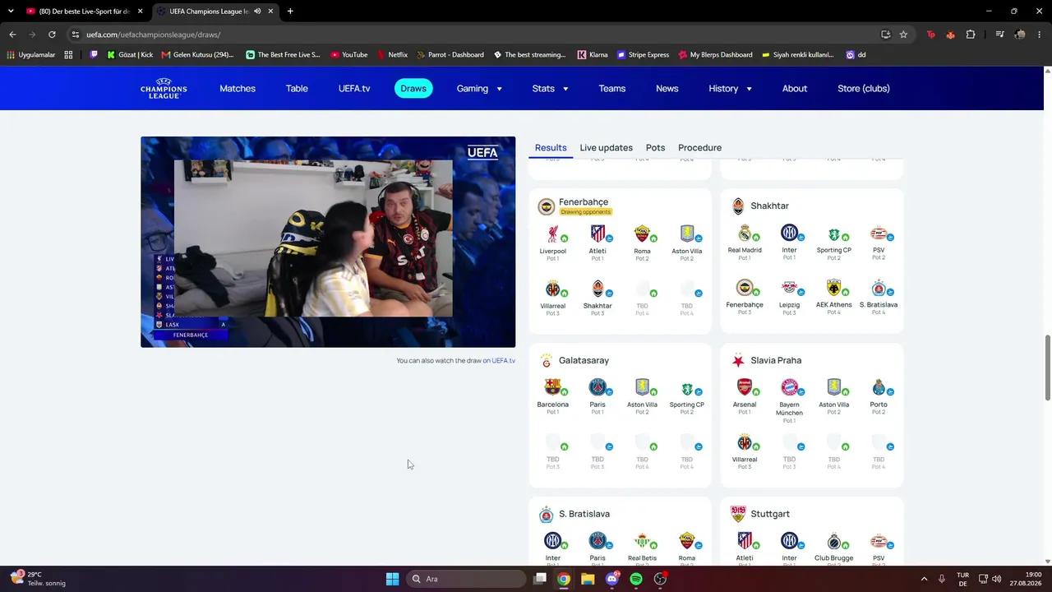Click the Real Madrid crest in Shakhtar's card
Screen dimensions: 1052x592
point(745,234)
